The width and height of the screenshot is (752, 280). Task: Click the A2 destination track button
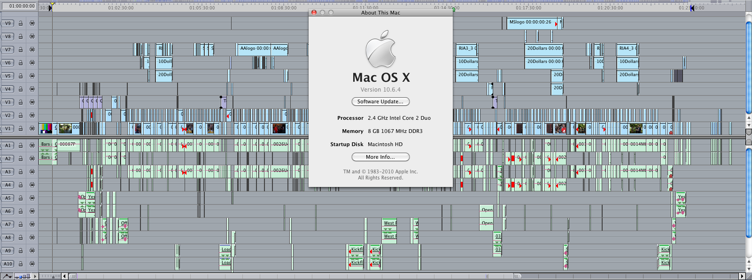tap(8, 159)
